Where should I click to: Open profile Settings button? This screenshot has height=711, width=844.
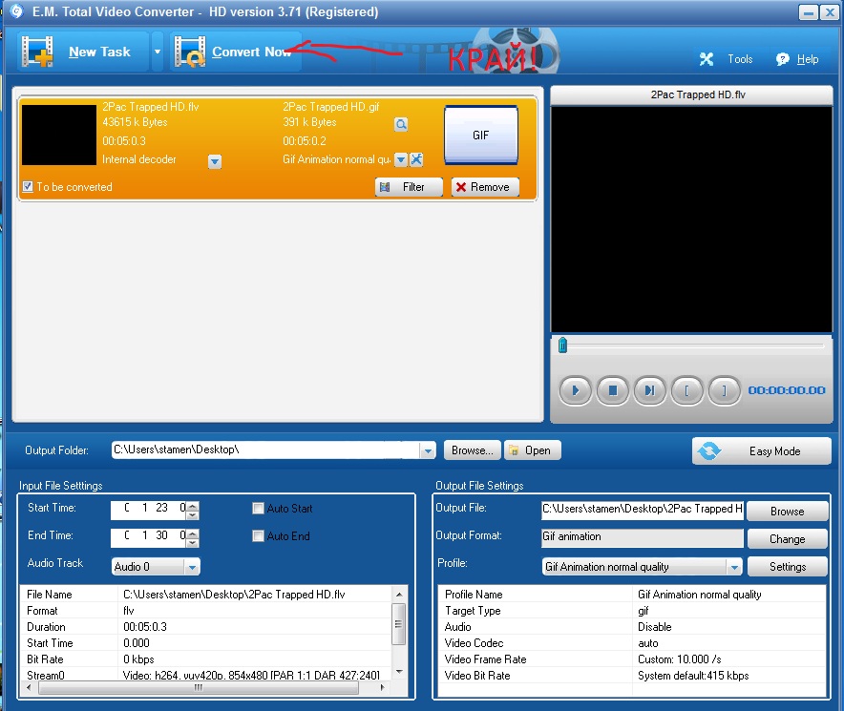787,567
